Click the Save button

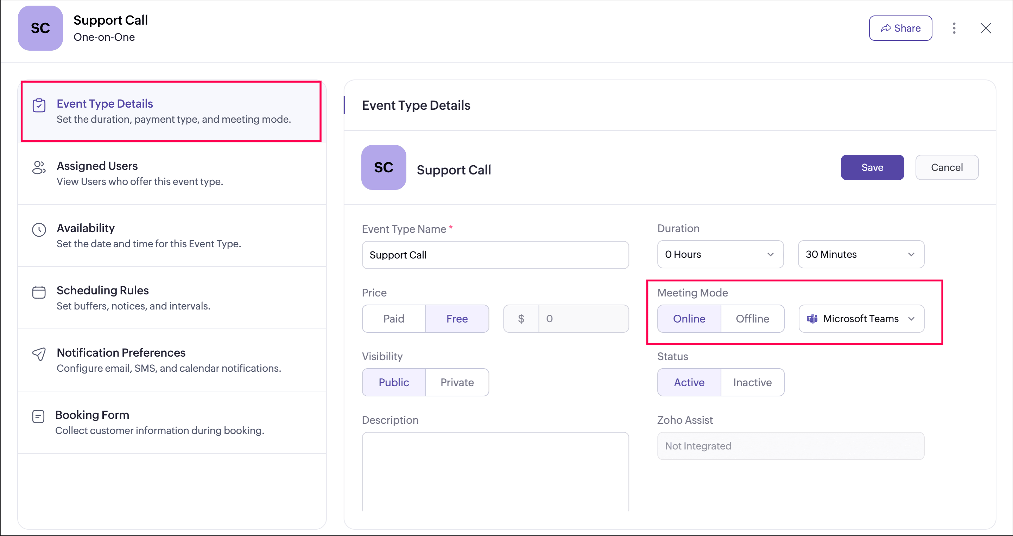tap(872, 167)
